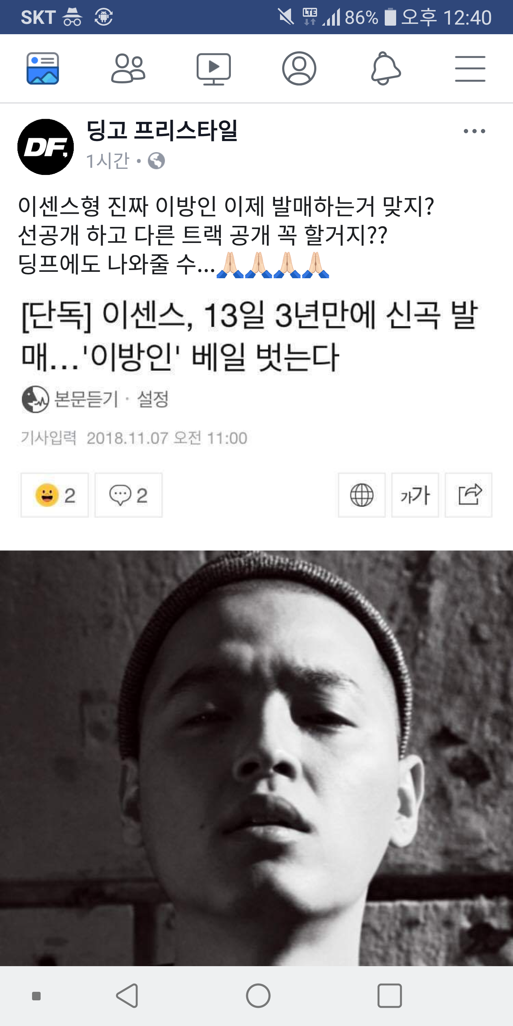Open the 설정 link near 본문듣기
The width and height of the screenshot is (513, 1026).
(152, 399)
